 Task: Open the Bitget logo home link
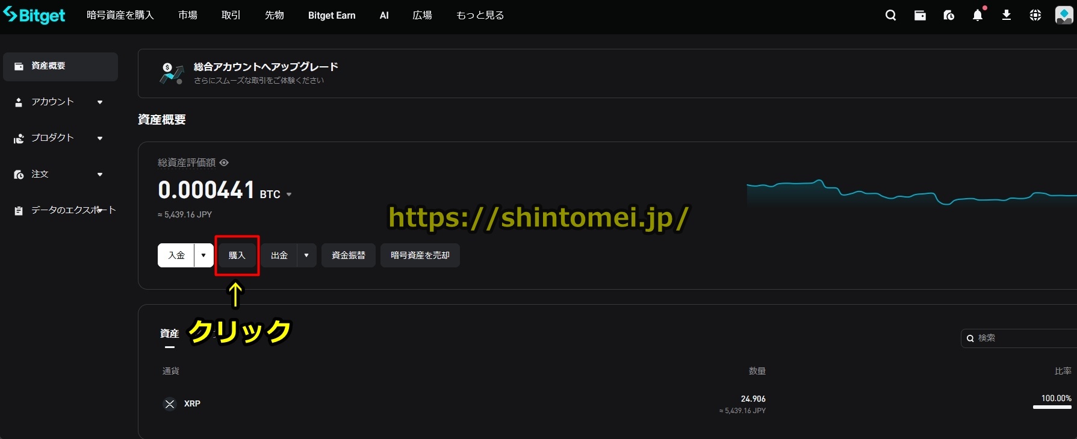pos(34,15)
